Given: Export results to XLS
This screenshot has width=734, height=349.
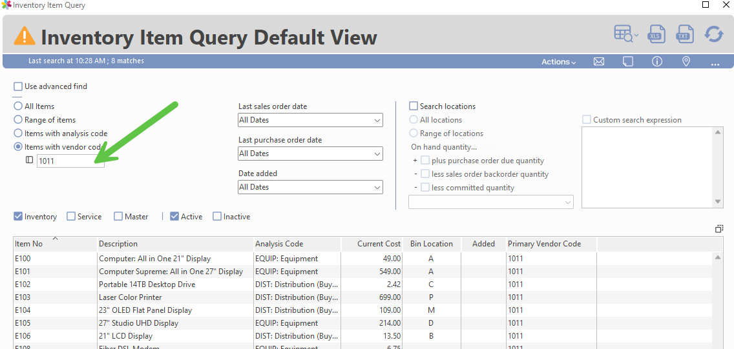Looking at the screenshot, I should [656, 35].
